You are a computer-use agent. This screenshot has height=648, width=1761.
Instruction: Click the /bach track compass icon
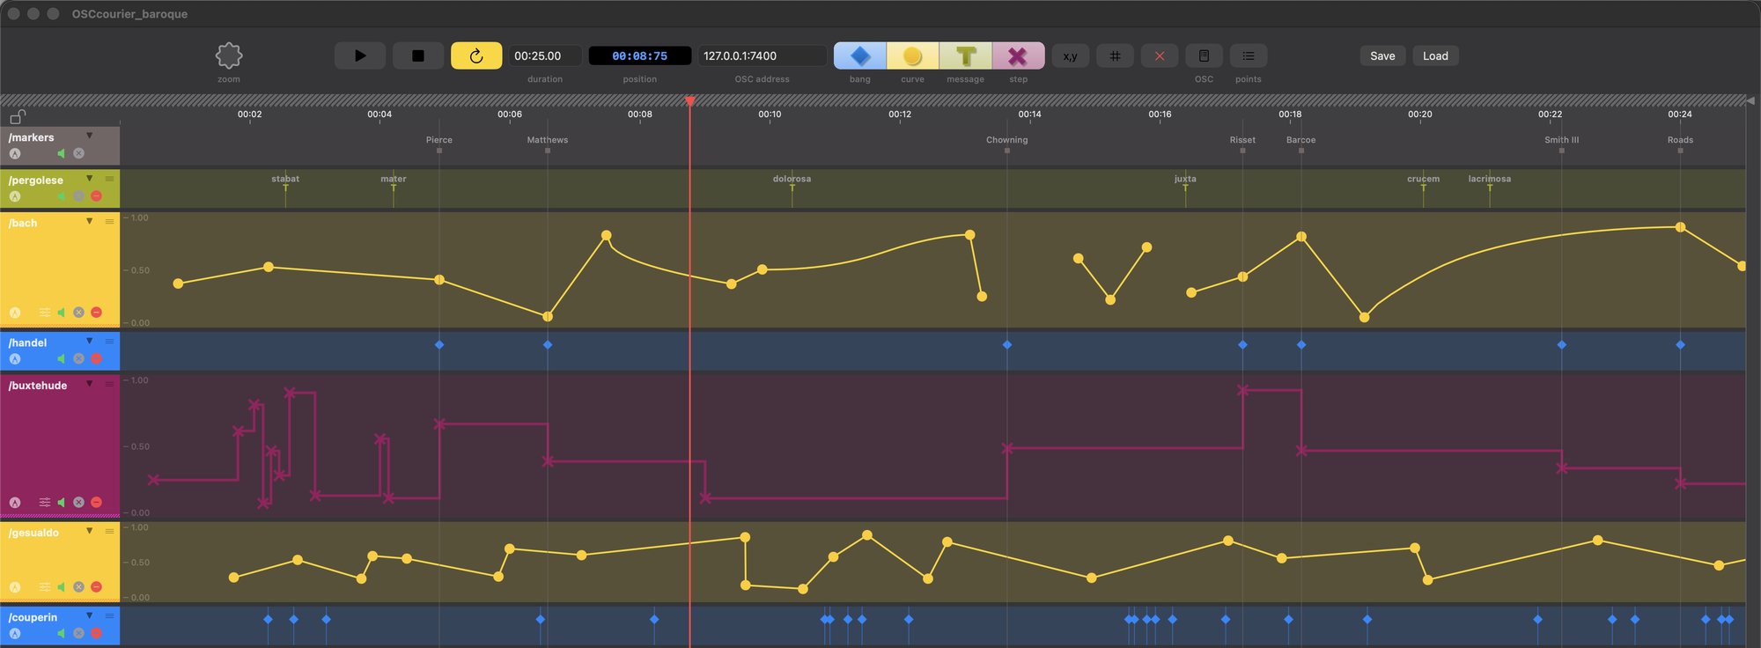[x=15, y=313]
